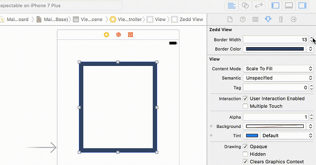Click the plus beside Tint

[211, 135]
